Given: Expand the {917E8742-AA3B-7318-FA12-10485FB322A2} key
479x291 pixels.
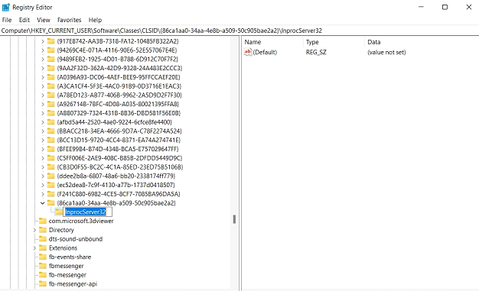Looking at the screenshot, I should pyautogui.click(x=43, y=41).
